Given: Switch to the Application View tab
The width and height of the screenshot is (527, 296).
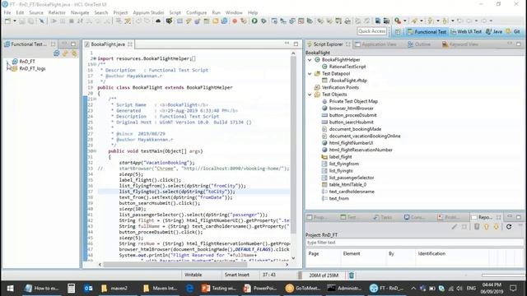Looking at the screenshot, I should (x=375, y=44).
